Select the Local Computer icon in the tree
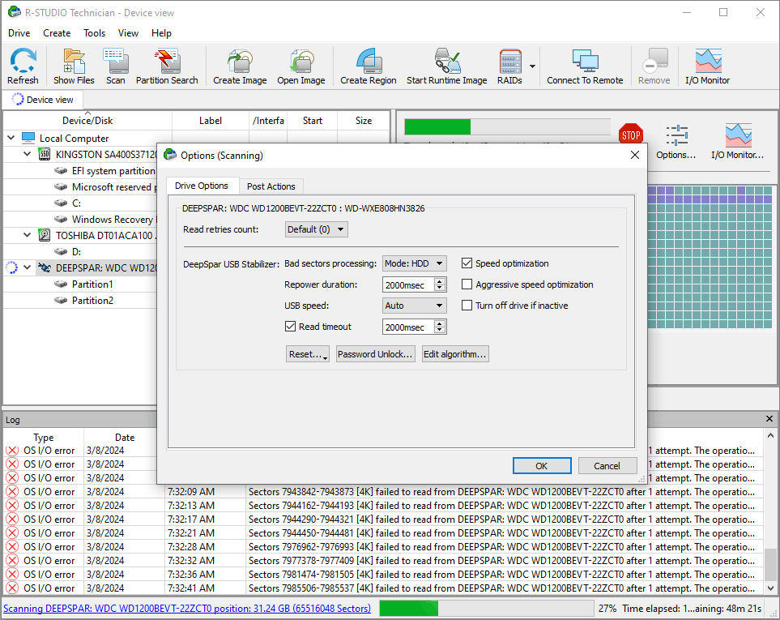 point(28,138)
